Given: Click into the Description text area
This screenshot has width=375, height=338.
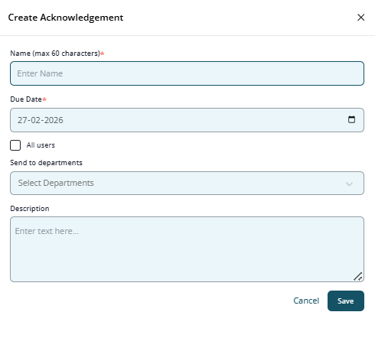Looking at the screenshot, I should click(187, 249).
